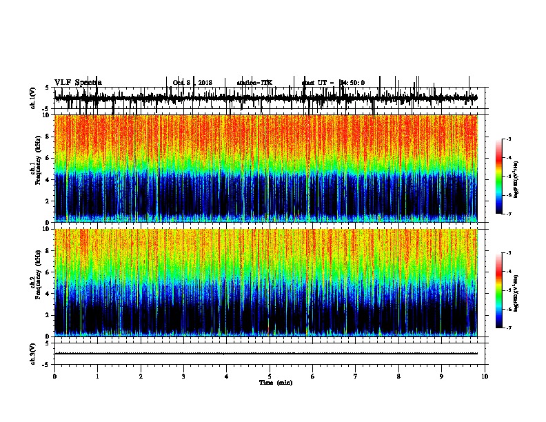546x422 pixels.
Task: Click the "10" tick on the time axis
Action: (x=485, y=376)
